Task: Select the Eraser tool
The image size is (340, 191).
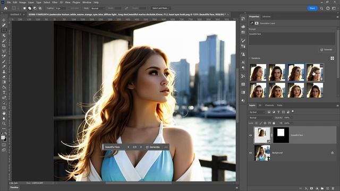Action: (4, 77)
